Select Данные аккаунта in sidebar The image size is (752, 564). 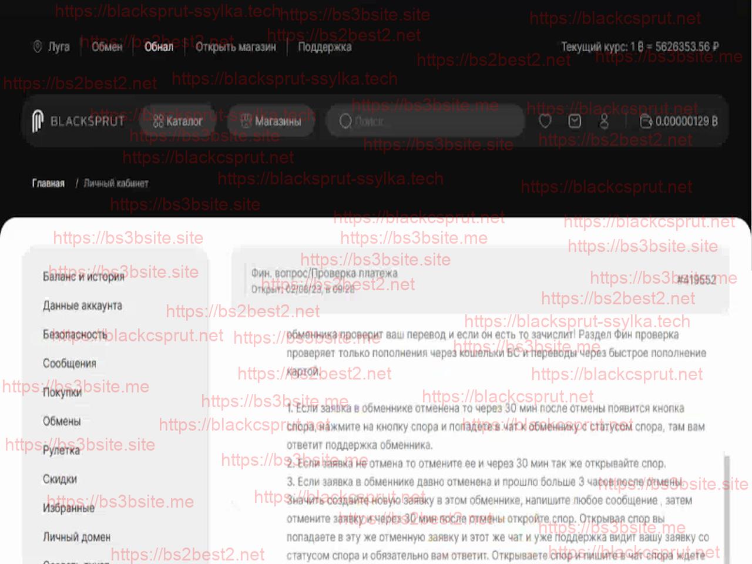82,305
